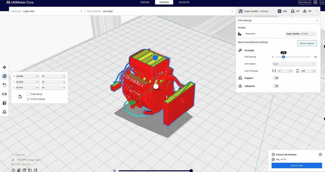Play the layer simulation
Viewport: 325px width, 172px height.
[x=115, y=170]
